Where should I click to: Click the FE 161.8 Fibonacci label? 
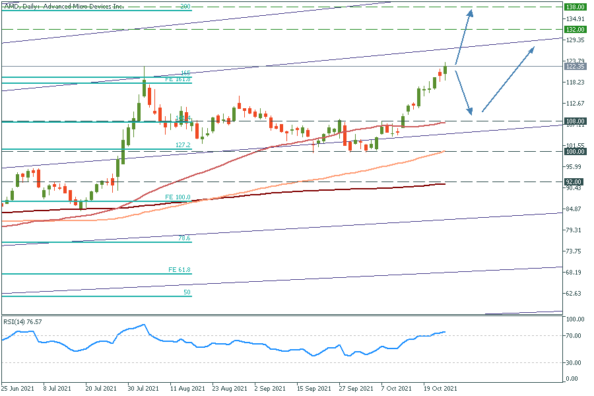(178, 79)
